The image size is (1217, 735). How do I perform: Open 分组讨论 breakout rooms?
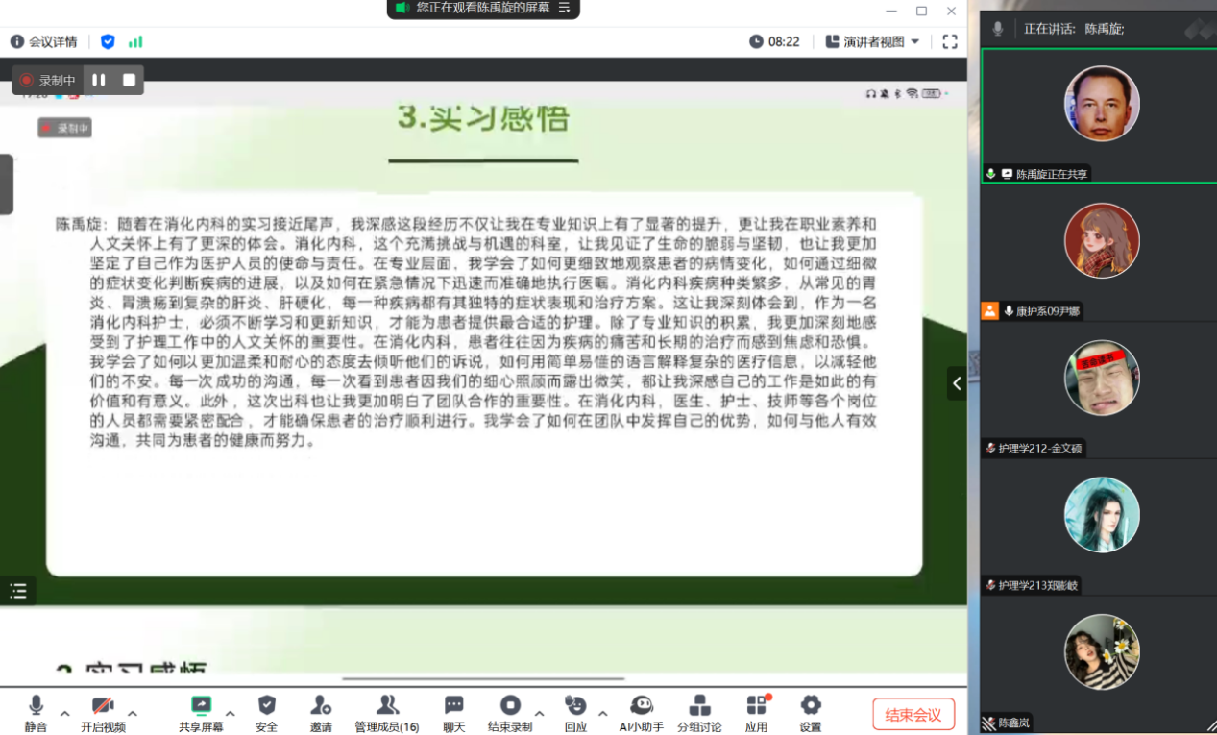pos(699,713)
